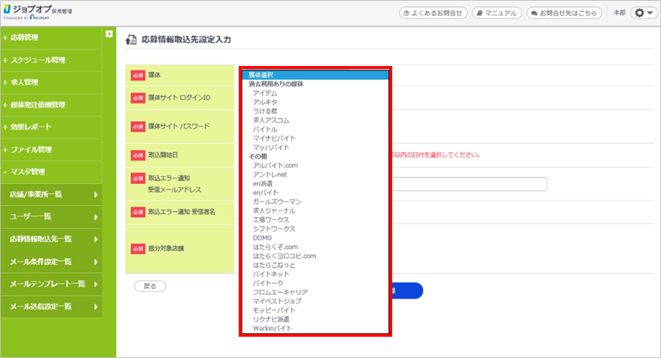This screenshot has width=661, height=358.
Task: Click お問合せ先はこちら contact button
Action: 564,13
